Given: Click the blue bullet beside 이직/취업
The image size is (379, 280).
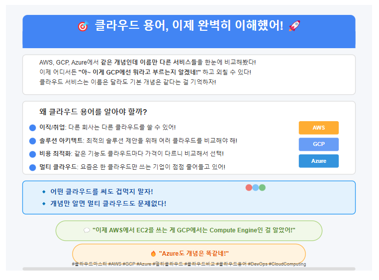Looking at the screenshot, I should (33, 128).
